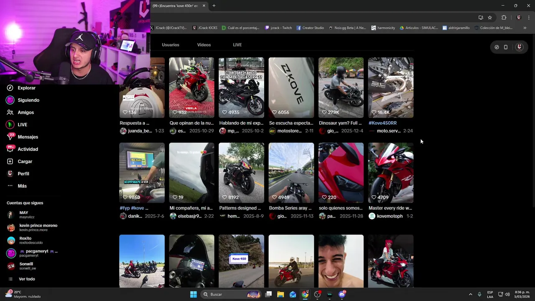The width and height of the screenshot is (535, 301).
Task: Show hidden system tray icons
Action: click(x=470, y=294)
